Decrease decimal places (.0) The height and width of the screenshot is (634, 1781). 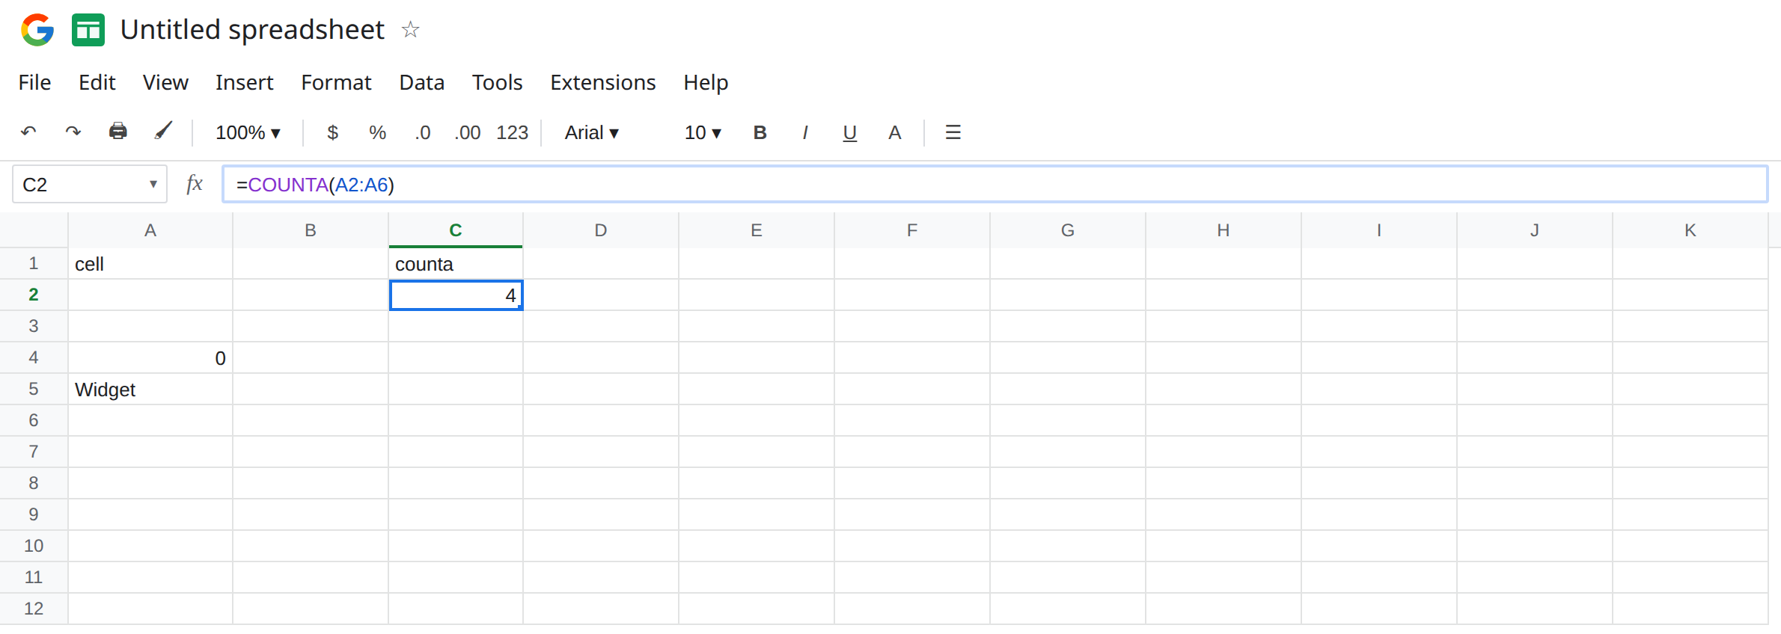(423, 132)
